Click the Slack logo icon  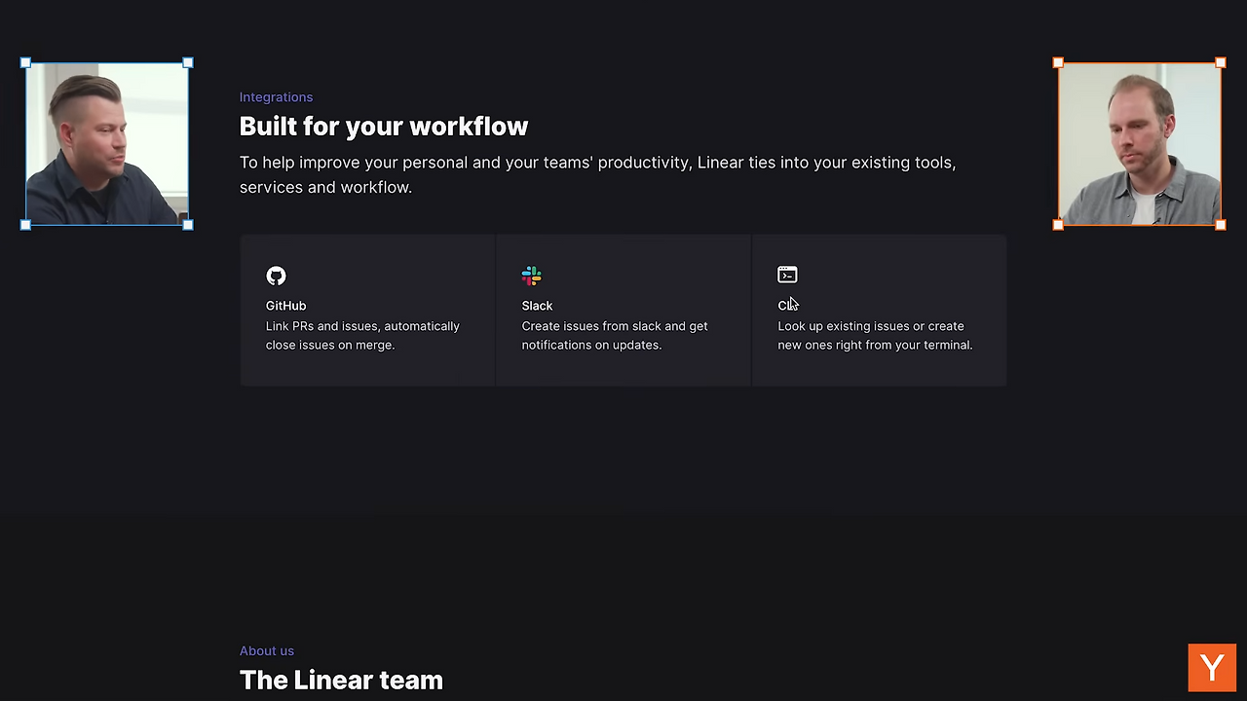point(531,276)
